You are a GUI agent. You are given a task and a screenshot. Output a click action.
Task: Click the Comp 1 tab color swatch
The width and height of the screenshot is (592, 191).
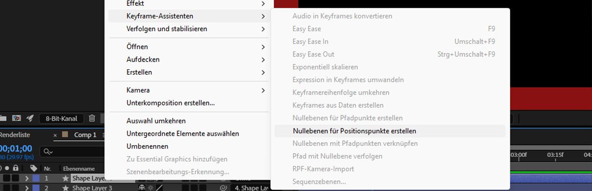65,135
